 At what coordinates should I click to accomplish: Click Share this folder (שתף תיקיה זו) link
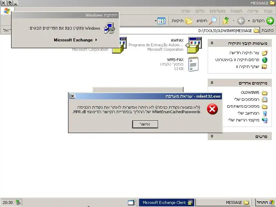click(247, 67)
